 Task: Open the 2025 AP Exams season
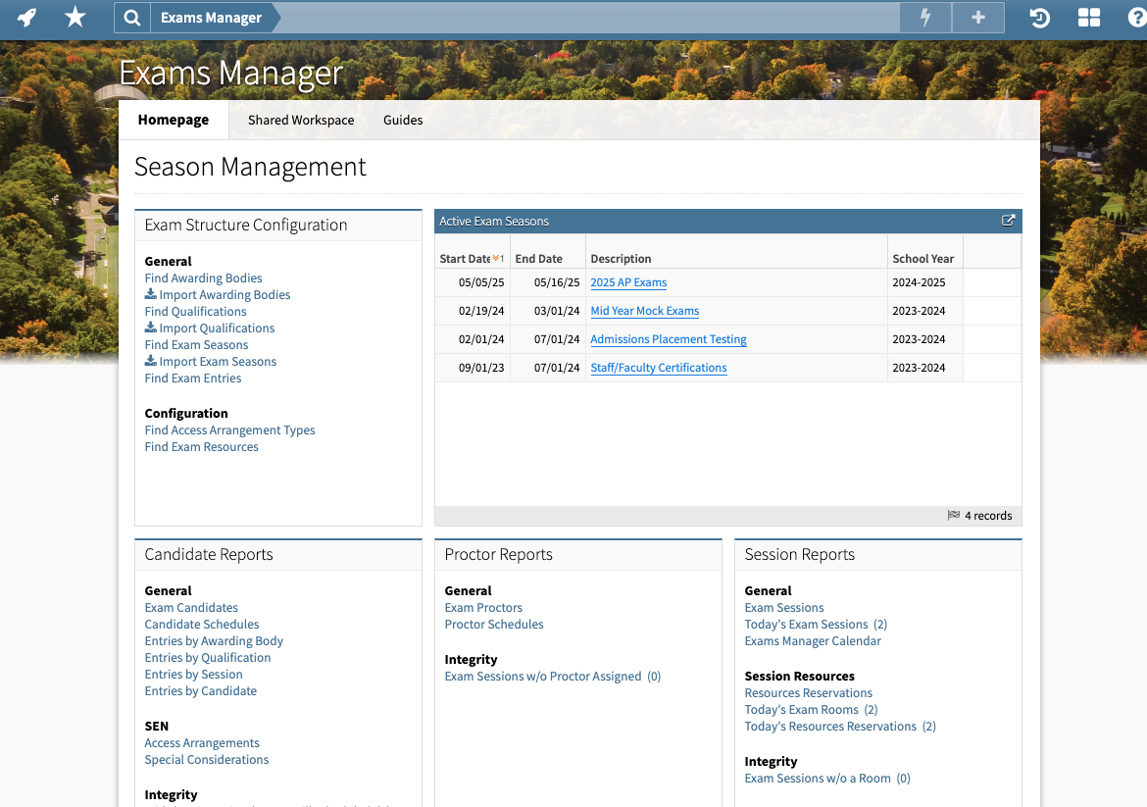click(x=627, y=282)
